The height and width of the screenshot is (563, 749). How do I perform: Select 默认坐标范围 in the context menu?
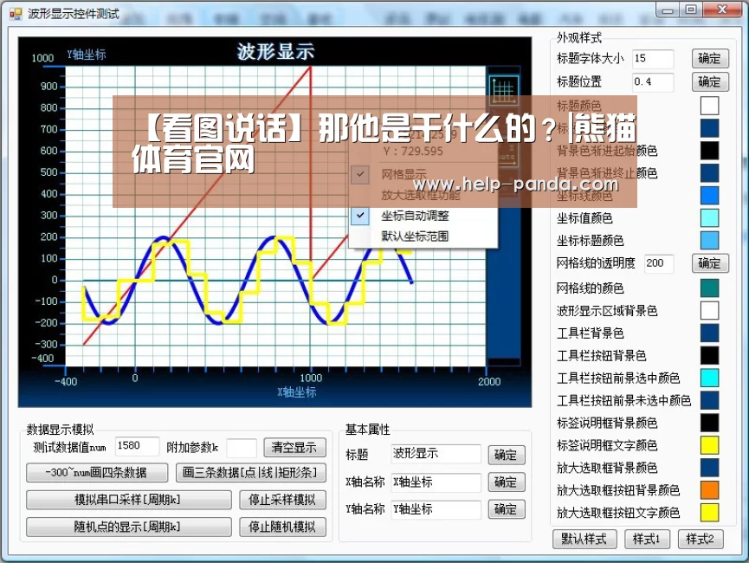[x=415, y=236]
